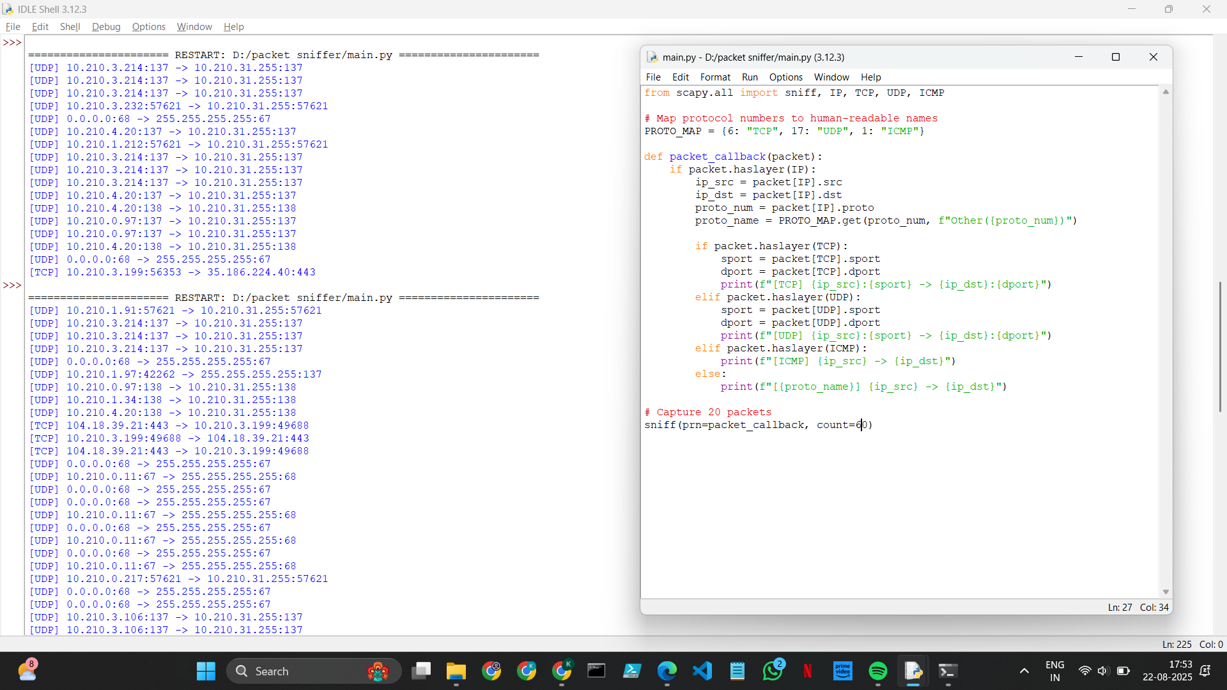Open PowerShell from the taskbar
The image size is (1227, 690).
632,671
